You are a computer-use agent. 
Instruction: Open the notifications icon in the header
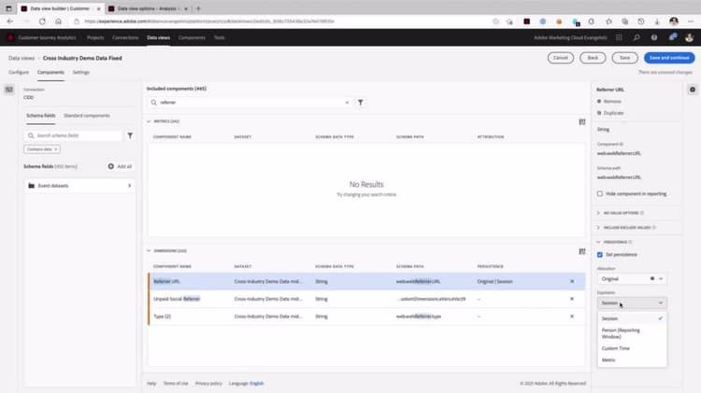click(x=672, y=37)
